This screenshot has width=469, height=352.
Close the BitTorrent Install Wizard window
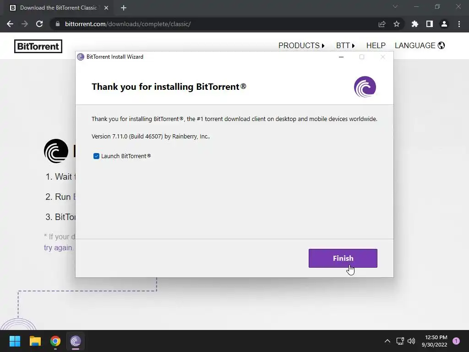click(x=382, y=57)
